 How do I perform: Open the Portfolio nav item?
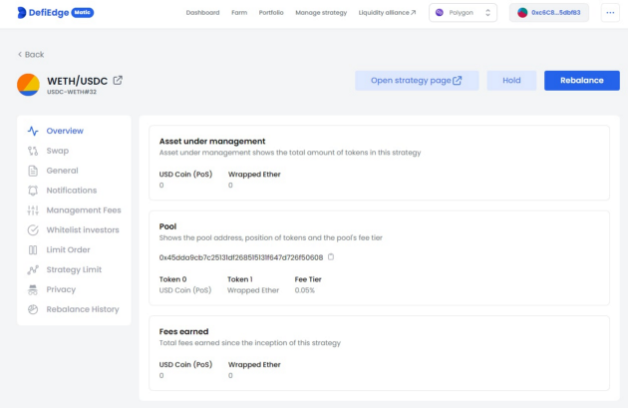(271, 12)
